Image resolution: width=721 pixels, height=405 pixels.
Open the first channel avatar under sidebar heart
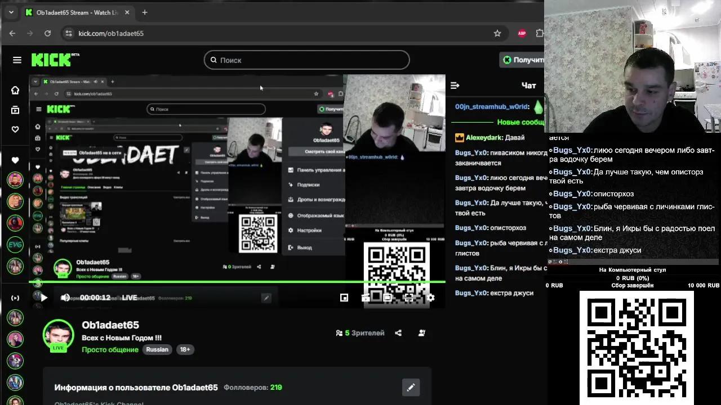[15, 180]
